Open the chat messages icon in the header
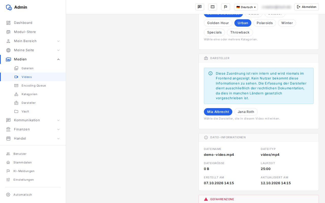The image size is (325, 203). point(200,7)
